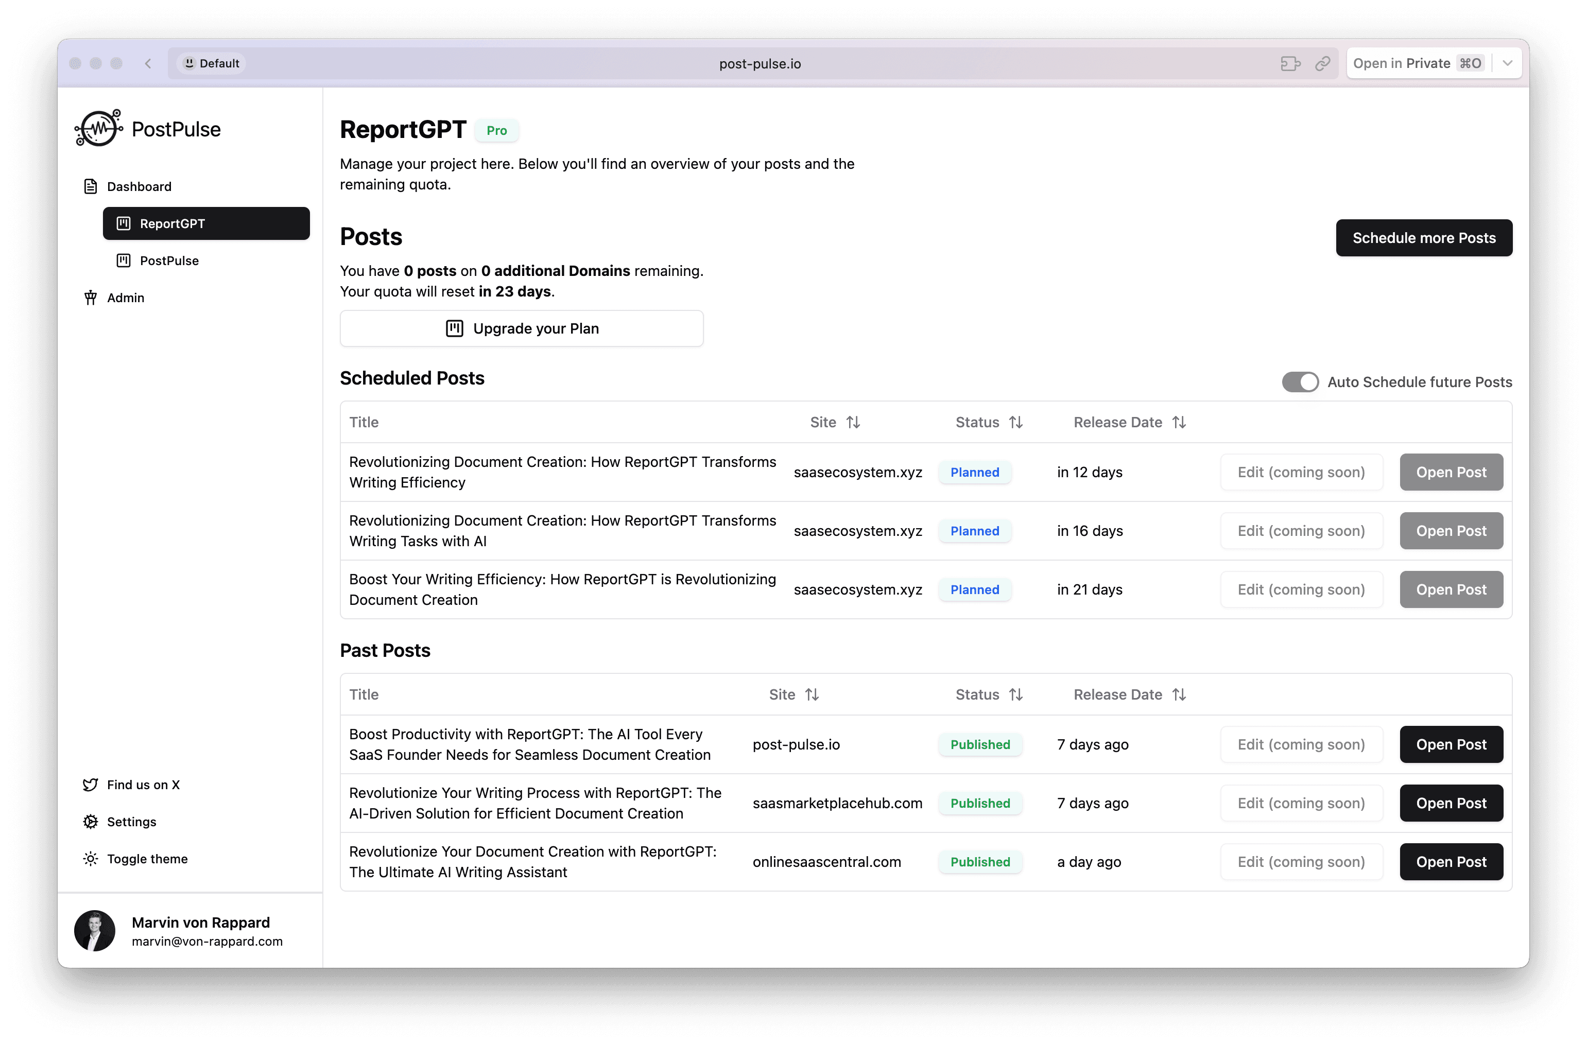Open the PostPulse project in sidebar
The width and height of the screenshot is (1587, 1044).
(169, 260)
